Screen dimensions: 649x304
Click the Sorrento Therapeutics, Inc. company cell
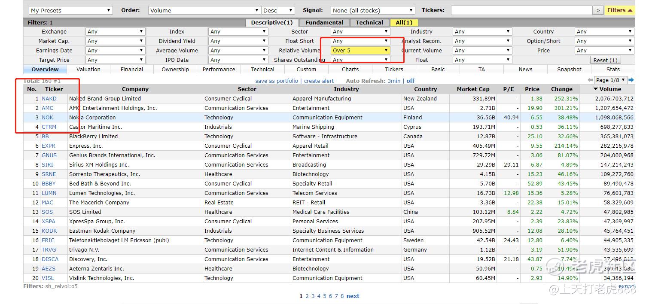click(x=135, y=174)
